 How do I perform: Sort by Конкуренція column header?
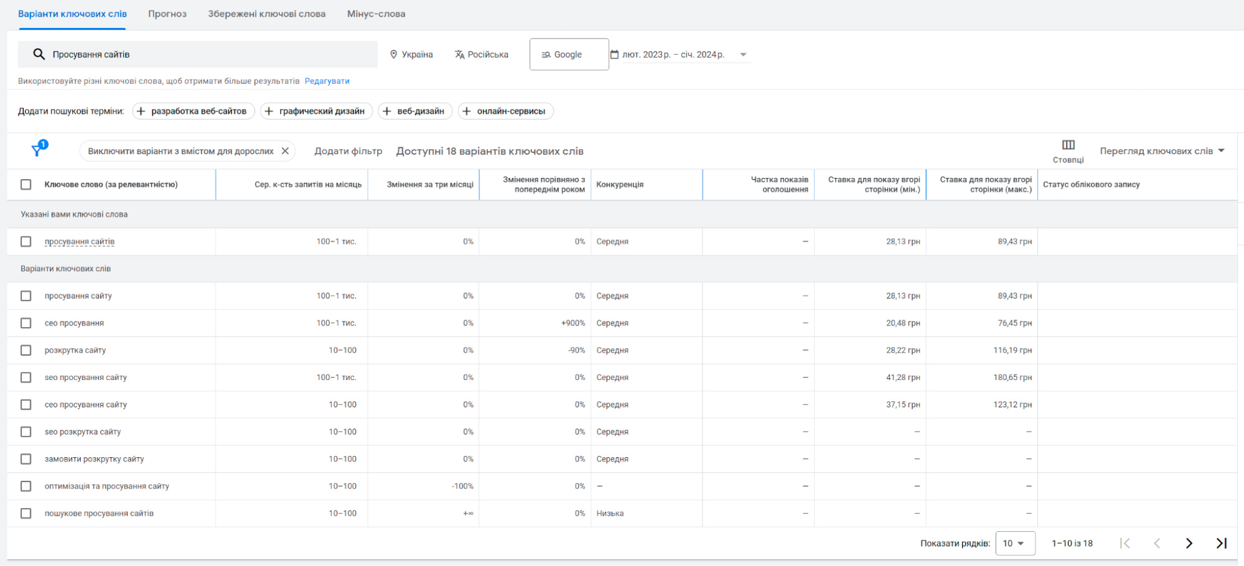pyautogui.click(x=620, y=185)
